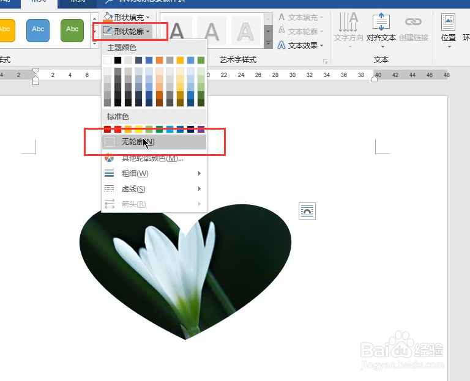
Task: Apply the blue Abc shape style
Action: point(38,30)
